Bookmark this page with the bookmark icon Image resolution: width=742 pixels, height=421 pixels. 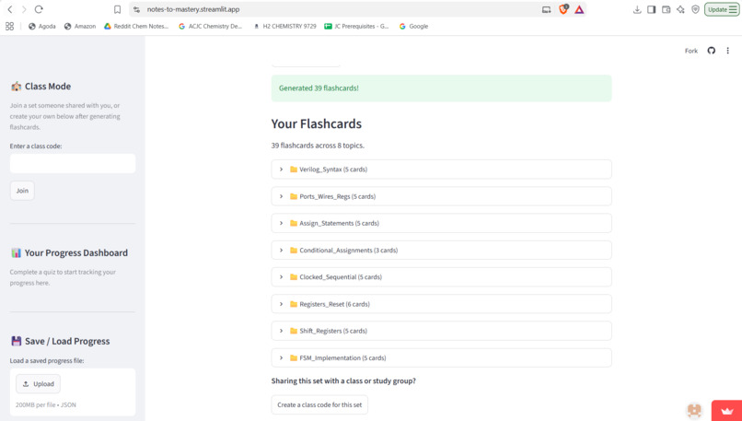point(117,9)
